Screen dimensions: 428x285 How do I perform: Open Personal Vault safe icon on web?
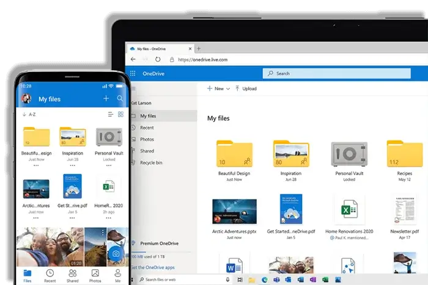pyautogui.click(x=349, y=154)
